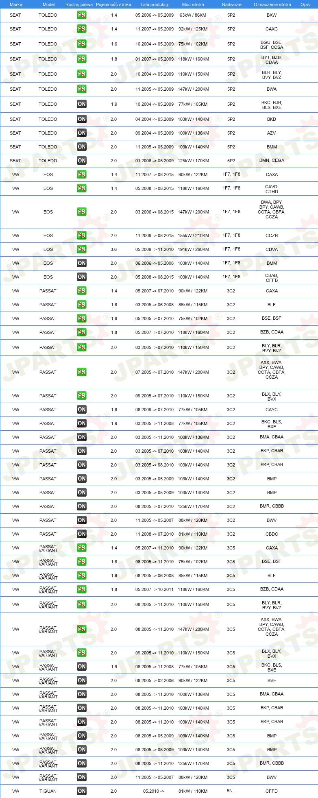
Task: Select the CAYC engine code cell
Action: coord(272,410)
